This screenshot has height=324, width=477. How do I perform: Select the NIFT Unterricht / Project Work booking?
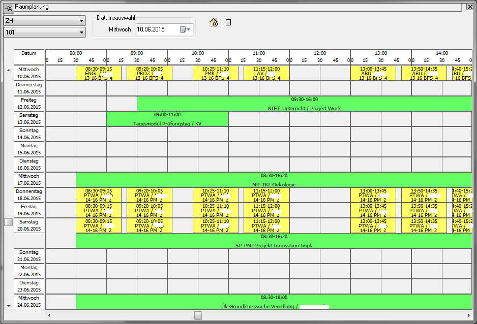(x=304, y=104)
